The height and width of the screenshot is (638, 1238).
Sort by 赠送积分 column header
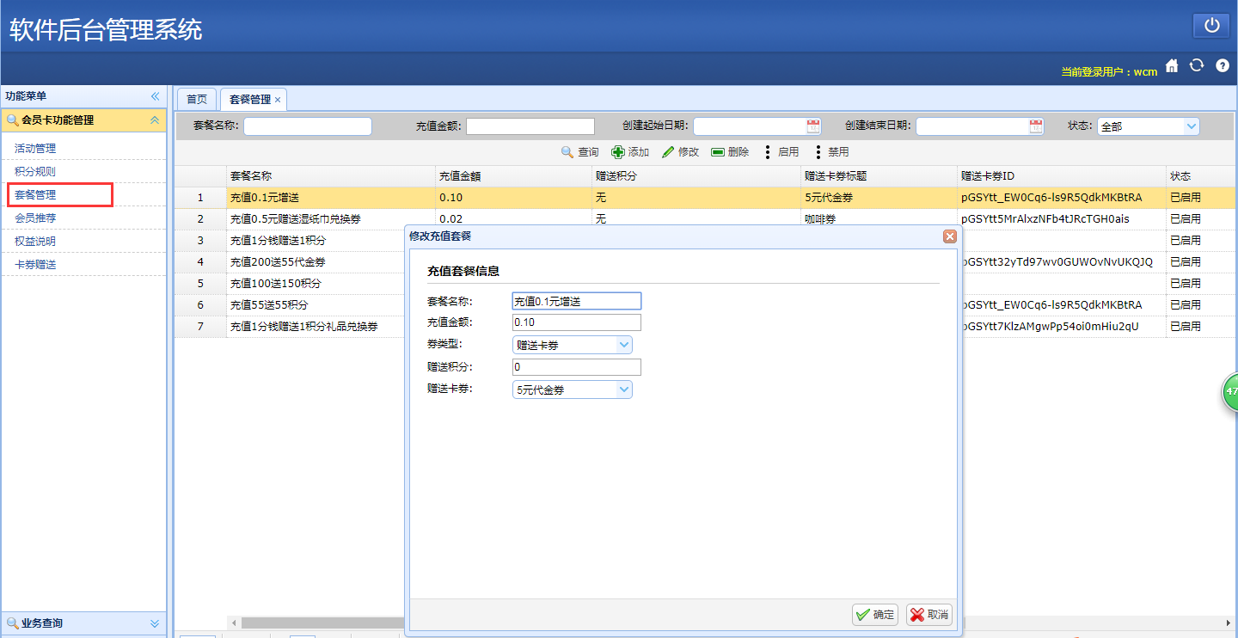click(x=696, y=176)
